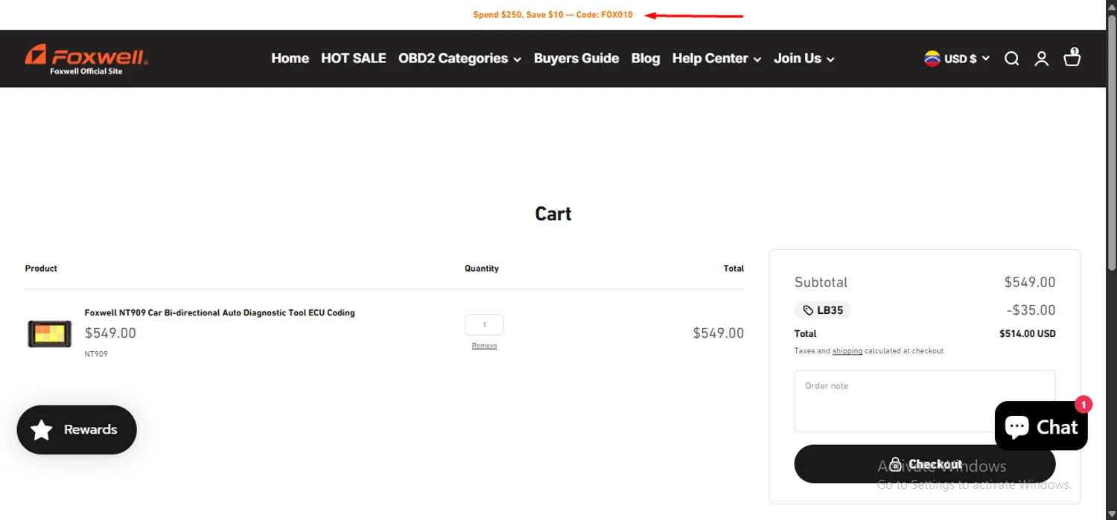This screenshot has width=1117, height=520.
Task: Open the Rewards star button
Action: coord(77,429)
